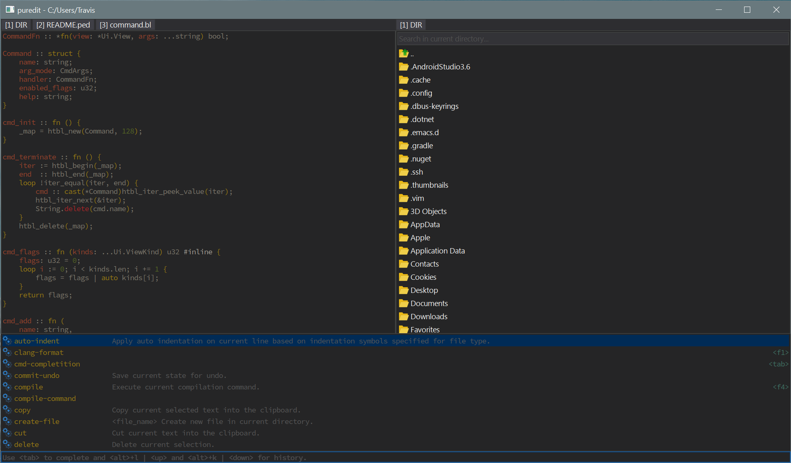Screen dimensions: 791x463
Task: Click the folder icon for .AndroidStudio3.6
Action: tap(404, 67)
